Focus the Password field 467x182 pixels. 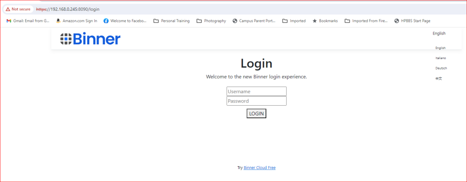pos(256,101)
